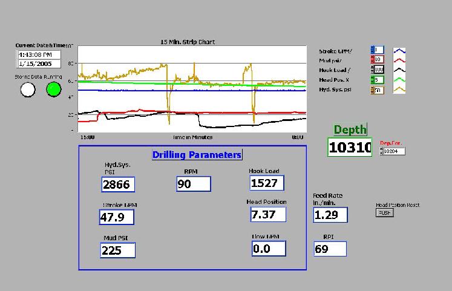The image size is (452, 291).
Task: Click the Hyd. Sys. psi gold plot sample
Action: (x=399, y=90)
